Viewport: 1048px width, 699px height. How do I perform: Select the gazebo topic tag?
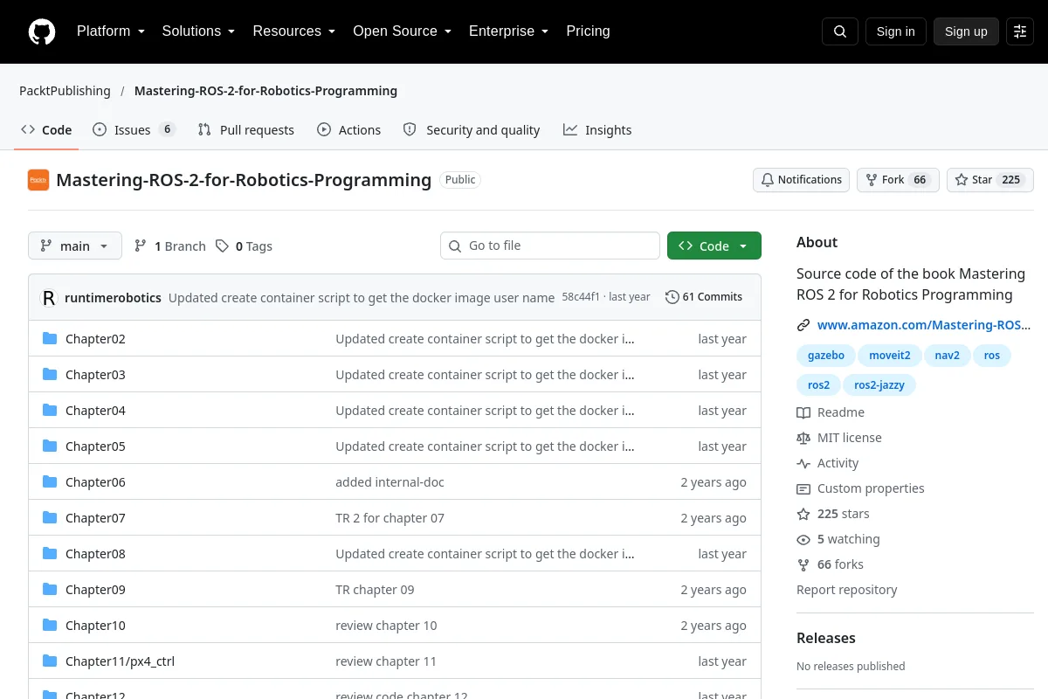coord(826,356)
